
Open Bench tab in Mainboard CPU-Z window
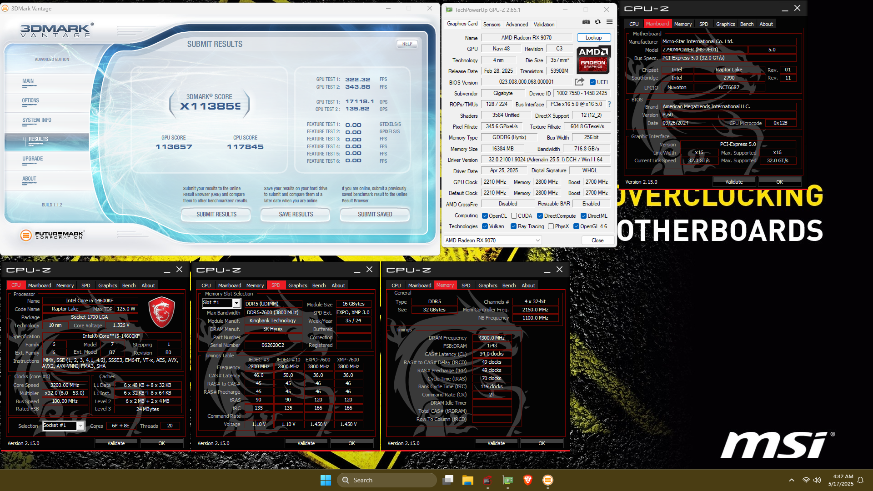(747, 24)
